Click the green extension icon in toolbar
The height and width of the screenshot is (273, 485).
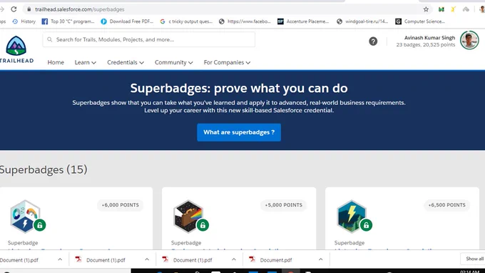coord(441,9)
